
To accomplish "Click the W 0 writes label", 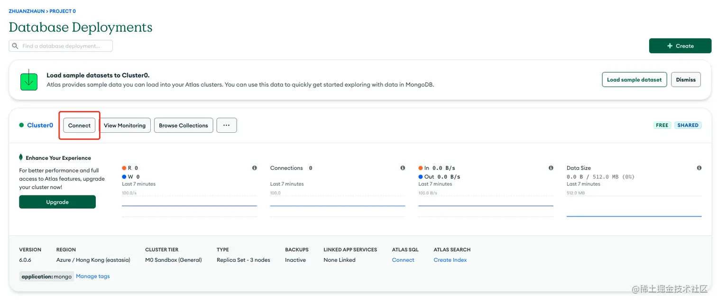I will (131, 176).
